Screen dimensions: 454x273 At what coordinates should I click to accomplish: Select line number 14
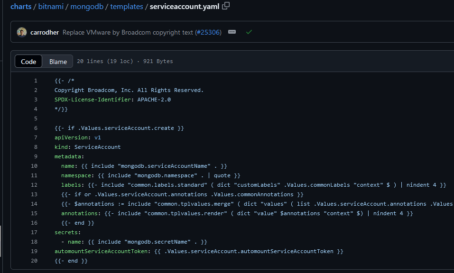(34, 204)
